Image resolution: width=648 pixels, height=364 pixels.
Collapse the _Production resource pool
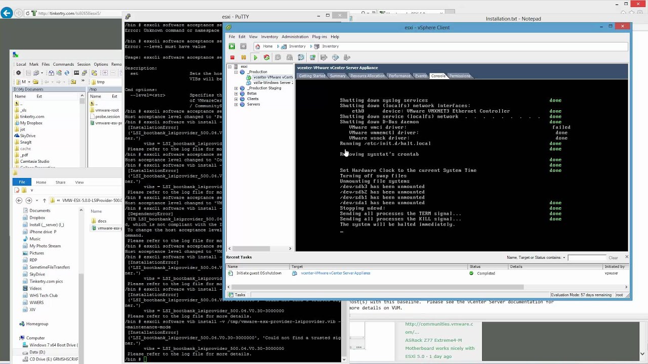236,72
